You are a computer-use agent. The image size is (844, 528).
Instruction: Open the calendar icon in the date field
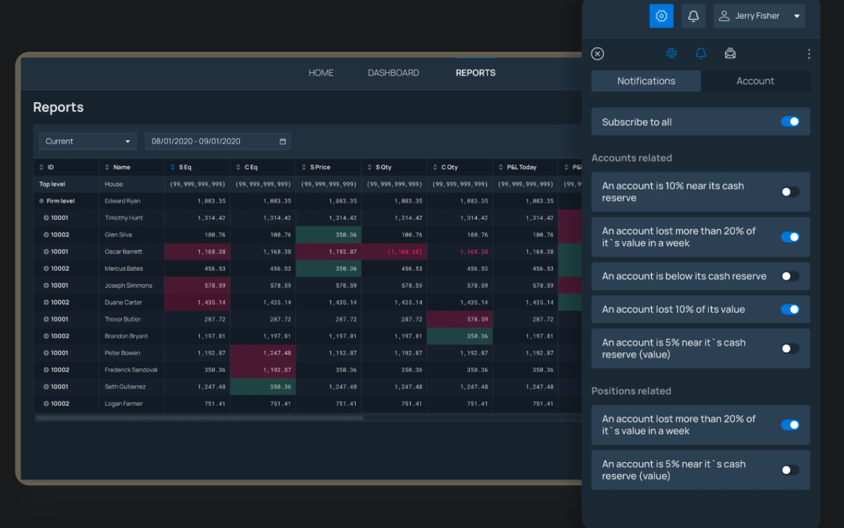[x=281, y=141]
